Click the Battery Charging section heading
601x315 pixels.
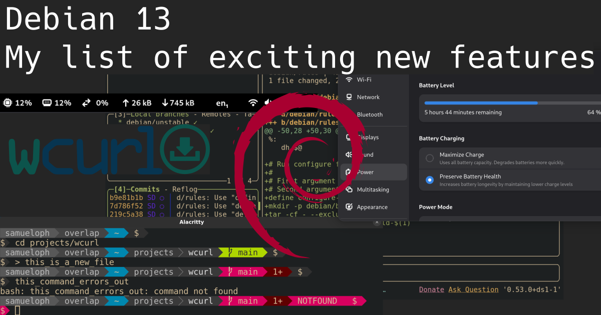click(441, 138)
